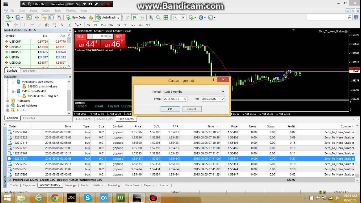Select the text label tool

[x=69, y=25]
